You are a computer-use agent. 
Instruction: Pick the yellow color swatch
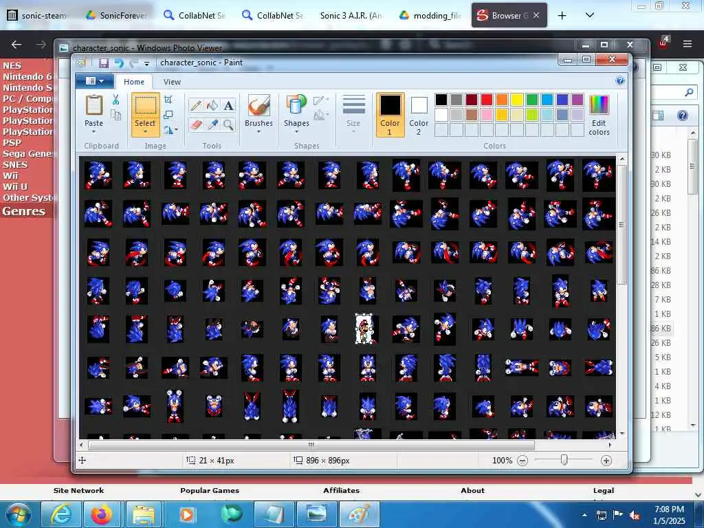click(517, 100)
